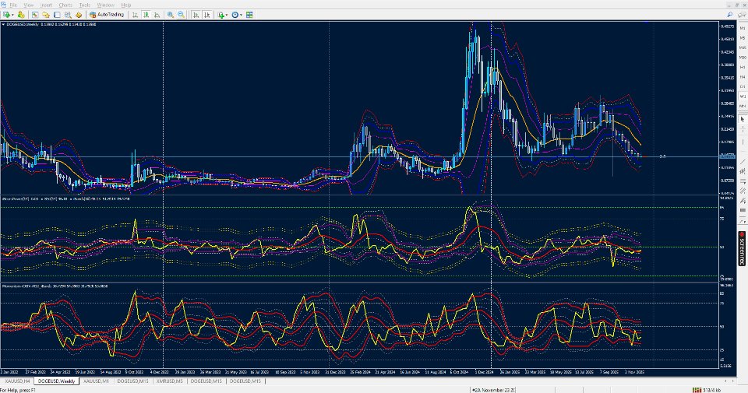Toggle chart Auto Scroll
The image size is (748, 393).
point(196,15)
